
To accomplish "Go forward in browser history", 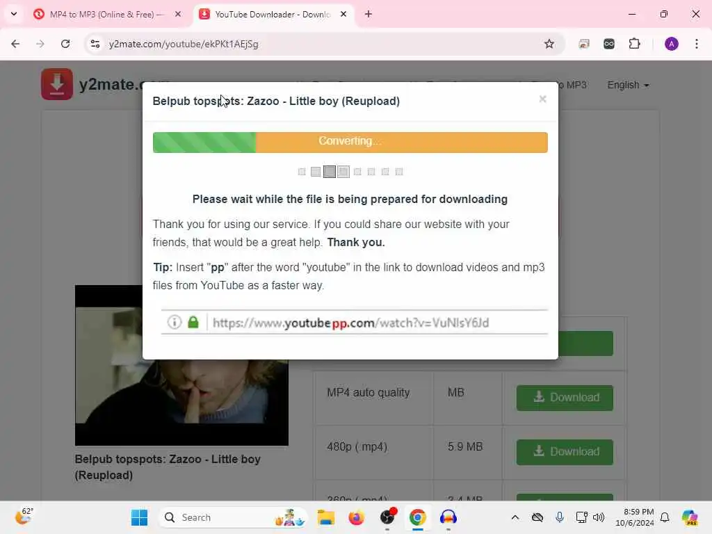I will tap(40, 44).
